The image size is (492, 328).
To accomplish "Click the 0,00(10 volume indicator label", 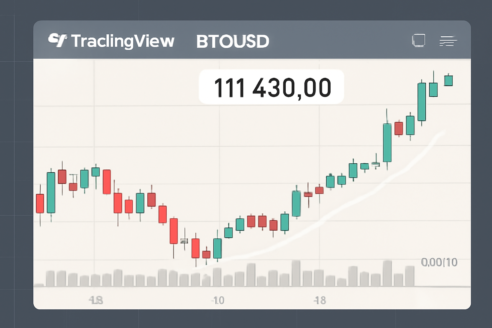I will [x=439, y=262].
